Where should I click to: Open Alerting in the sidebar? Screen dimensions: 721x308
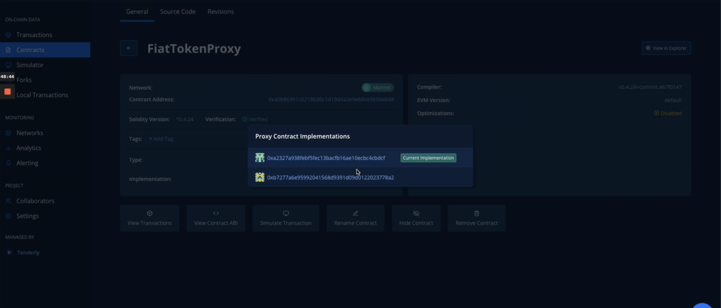click(27, 163)
